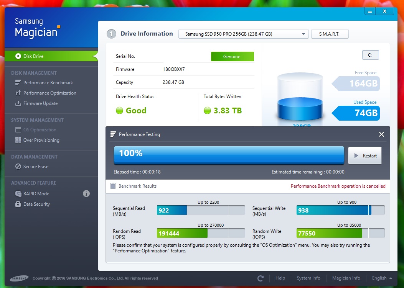This screenshot has width=404, height=288.
Task: Select Disk Drive in sidebar
Action: tap(33, 56)
